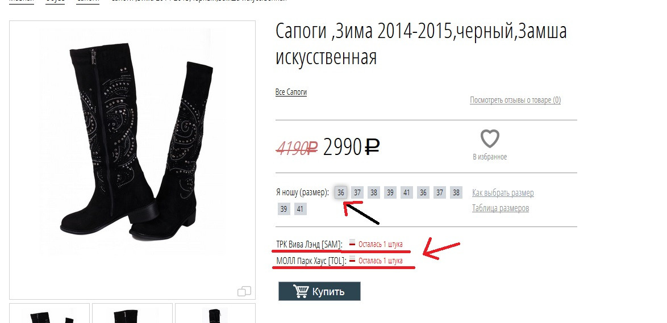
Task: Choose the last size 38 in first row
Action: pyautogui.click(x=456, y=192)
